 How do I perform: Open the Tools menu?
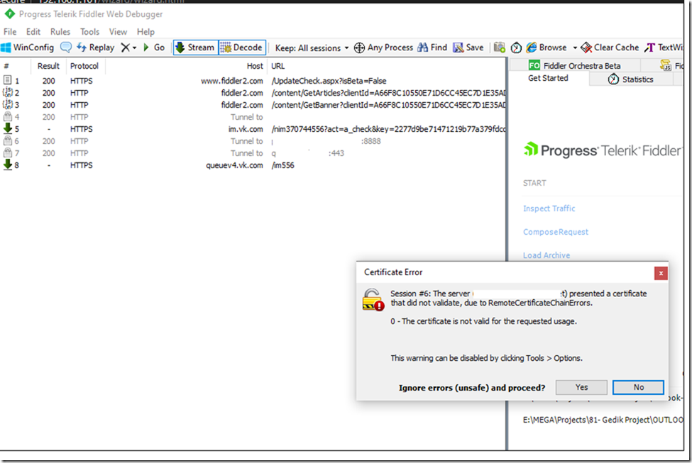[90, 32]
